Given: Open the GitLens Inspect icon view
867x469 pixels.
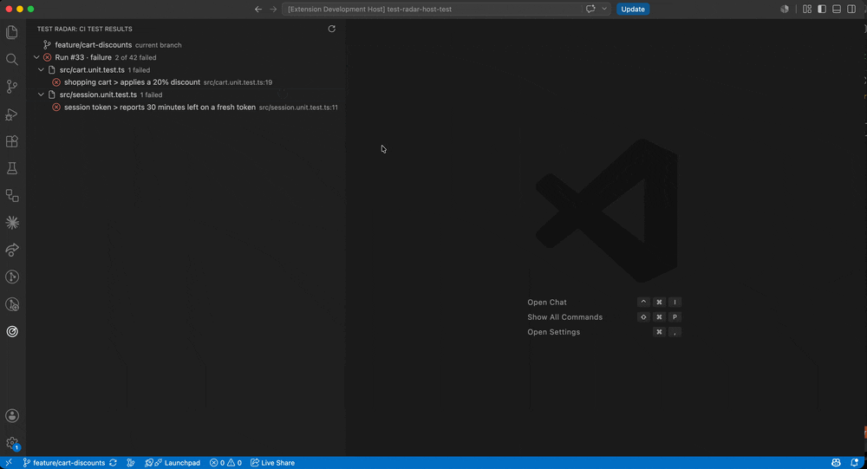Looking at the screenshot, I should 11,304.
